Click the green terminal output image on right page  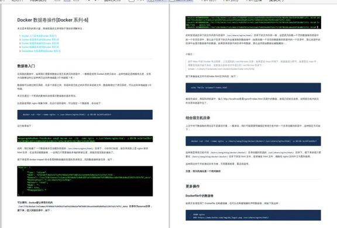[x=253, y=22]
